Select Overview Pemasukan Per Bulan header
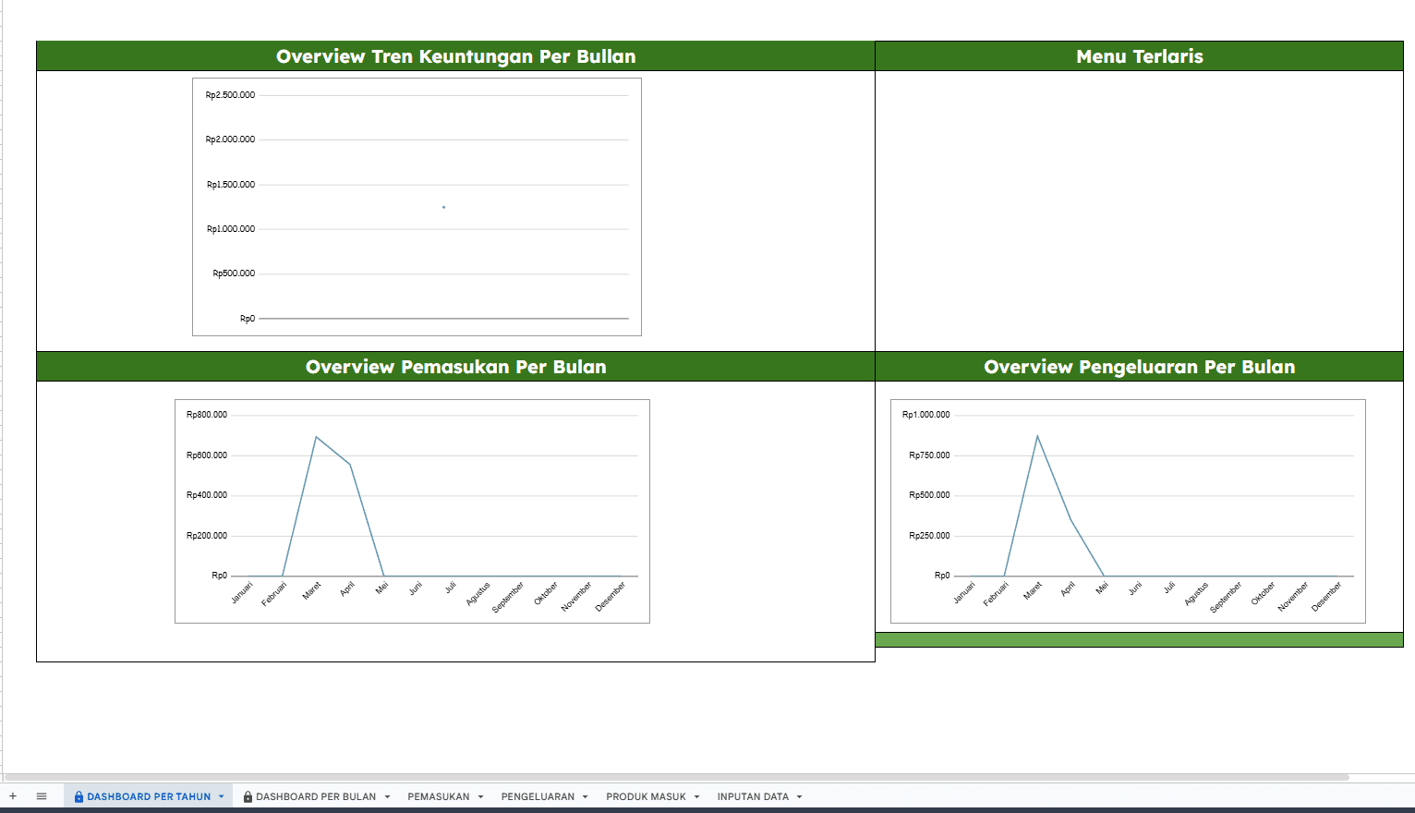The width and height of the screenshot is (1415, 813). (455, 367)
